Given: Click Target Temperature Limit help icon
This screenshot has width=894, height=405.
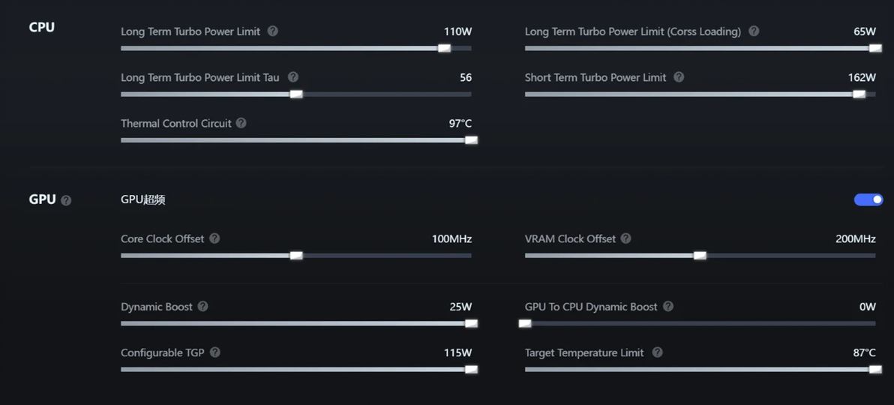Looking at the screenshot, I should coord(658,352).
